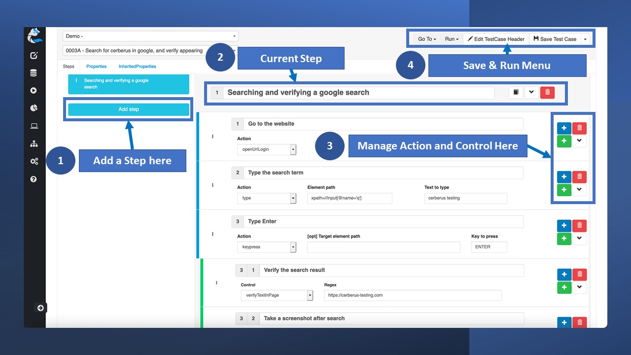
Task: Open the 'Go To' menu
Action: (x=426, y=39)
